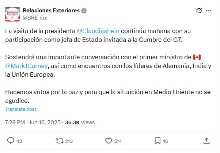Open the @SRE_mx handle
Screen dimensions: 220x153
(x=35, y=17)
